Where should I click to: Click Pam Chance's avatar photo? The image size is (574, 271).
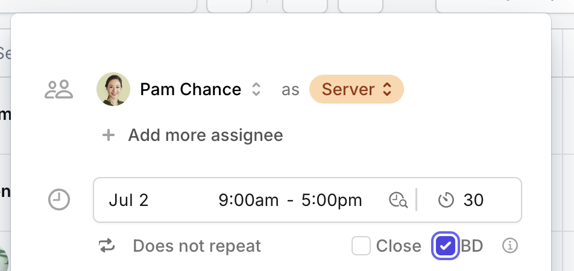click(113, 89)
